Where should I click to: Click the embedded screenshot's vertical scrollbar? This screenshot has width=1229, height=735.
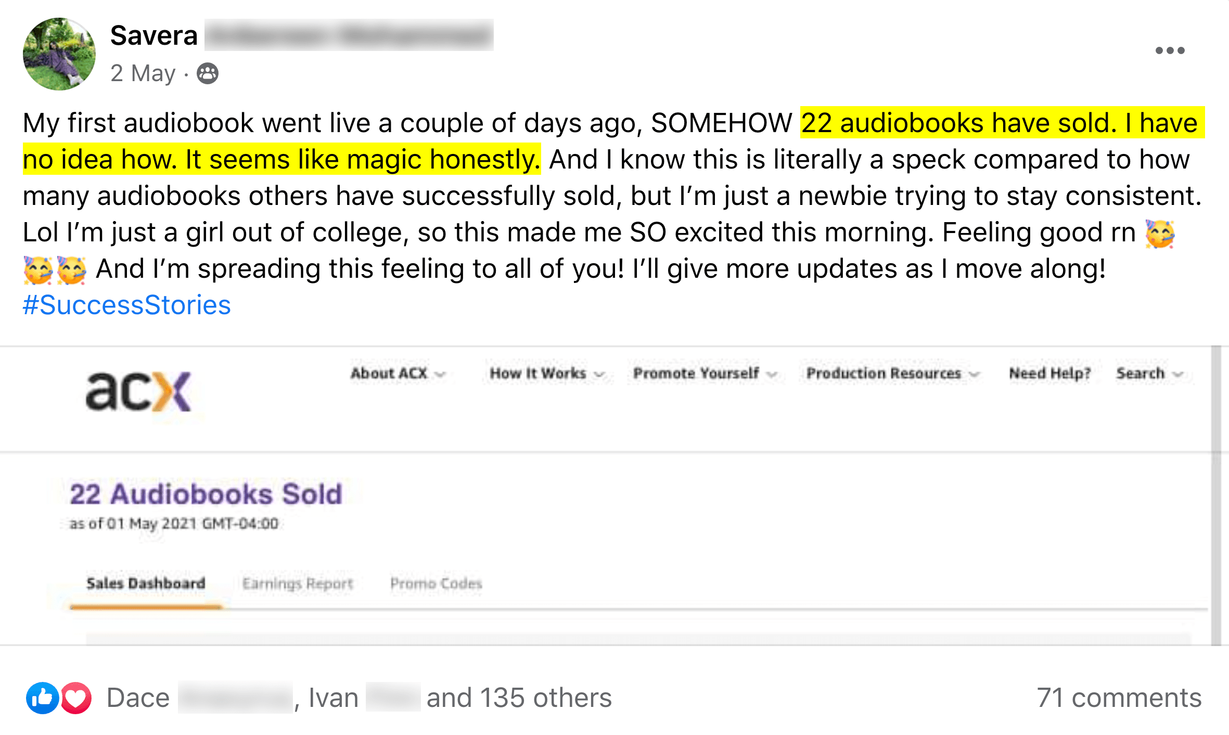coord(1216,494)
